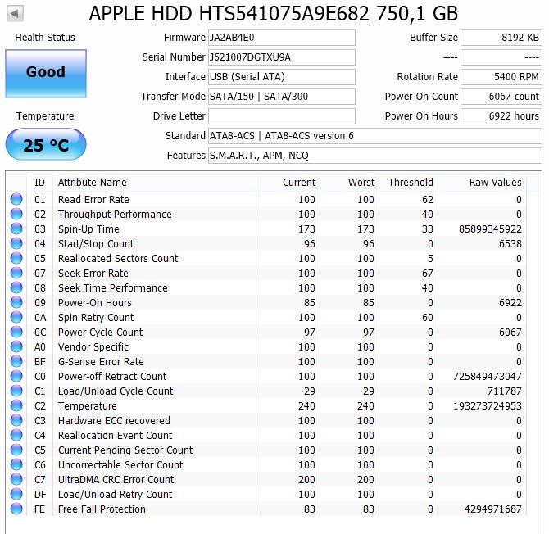The width and height of the screenshot is (549, 534).
Task: Click the status icon for Power Cycle Count
Action: (x=16, y=332)
